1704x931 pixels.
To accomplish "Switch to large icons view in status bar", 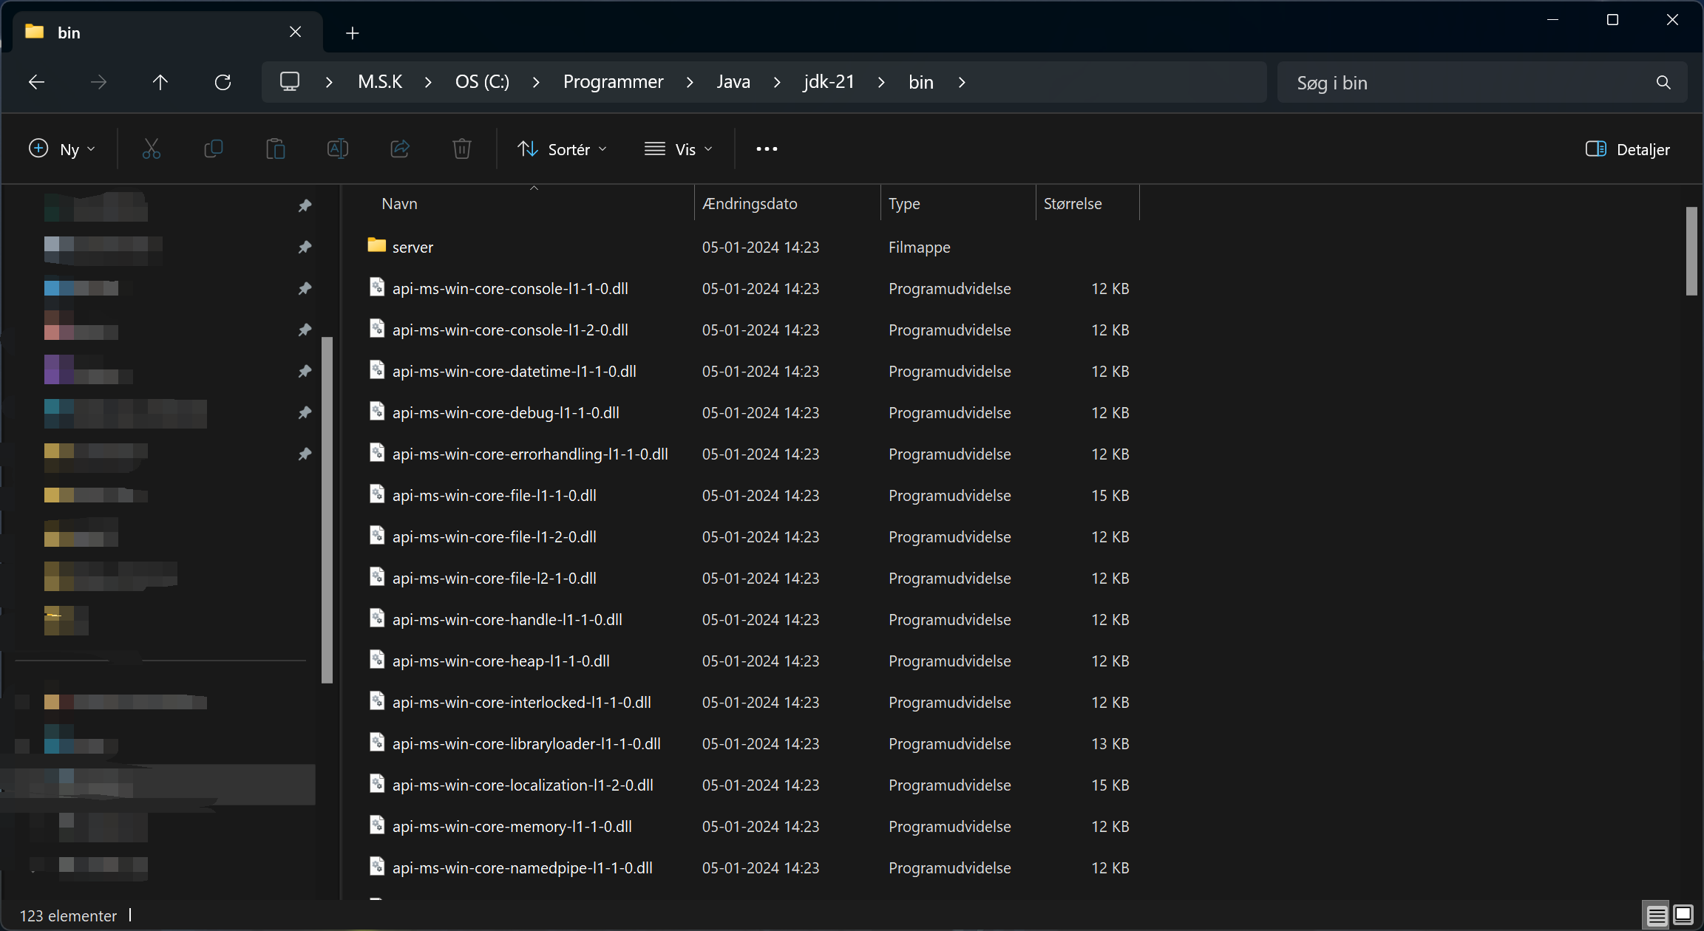I will [x=1683, y=915].
